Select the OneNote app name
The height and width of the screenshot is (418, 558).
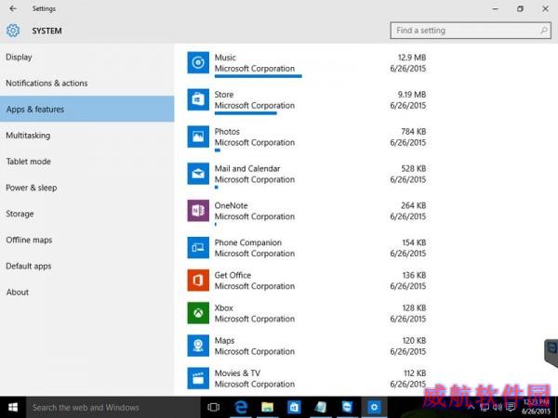(x=231, y=205)
